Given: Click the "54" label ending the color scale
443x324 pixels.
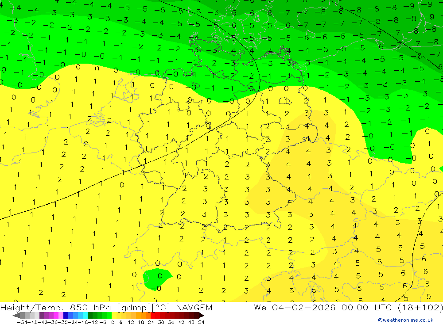Looking at the screenshot, I should pos(201,322).
